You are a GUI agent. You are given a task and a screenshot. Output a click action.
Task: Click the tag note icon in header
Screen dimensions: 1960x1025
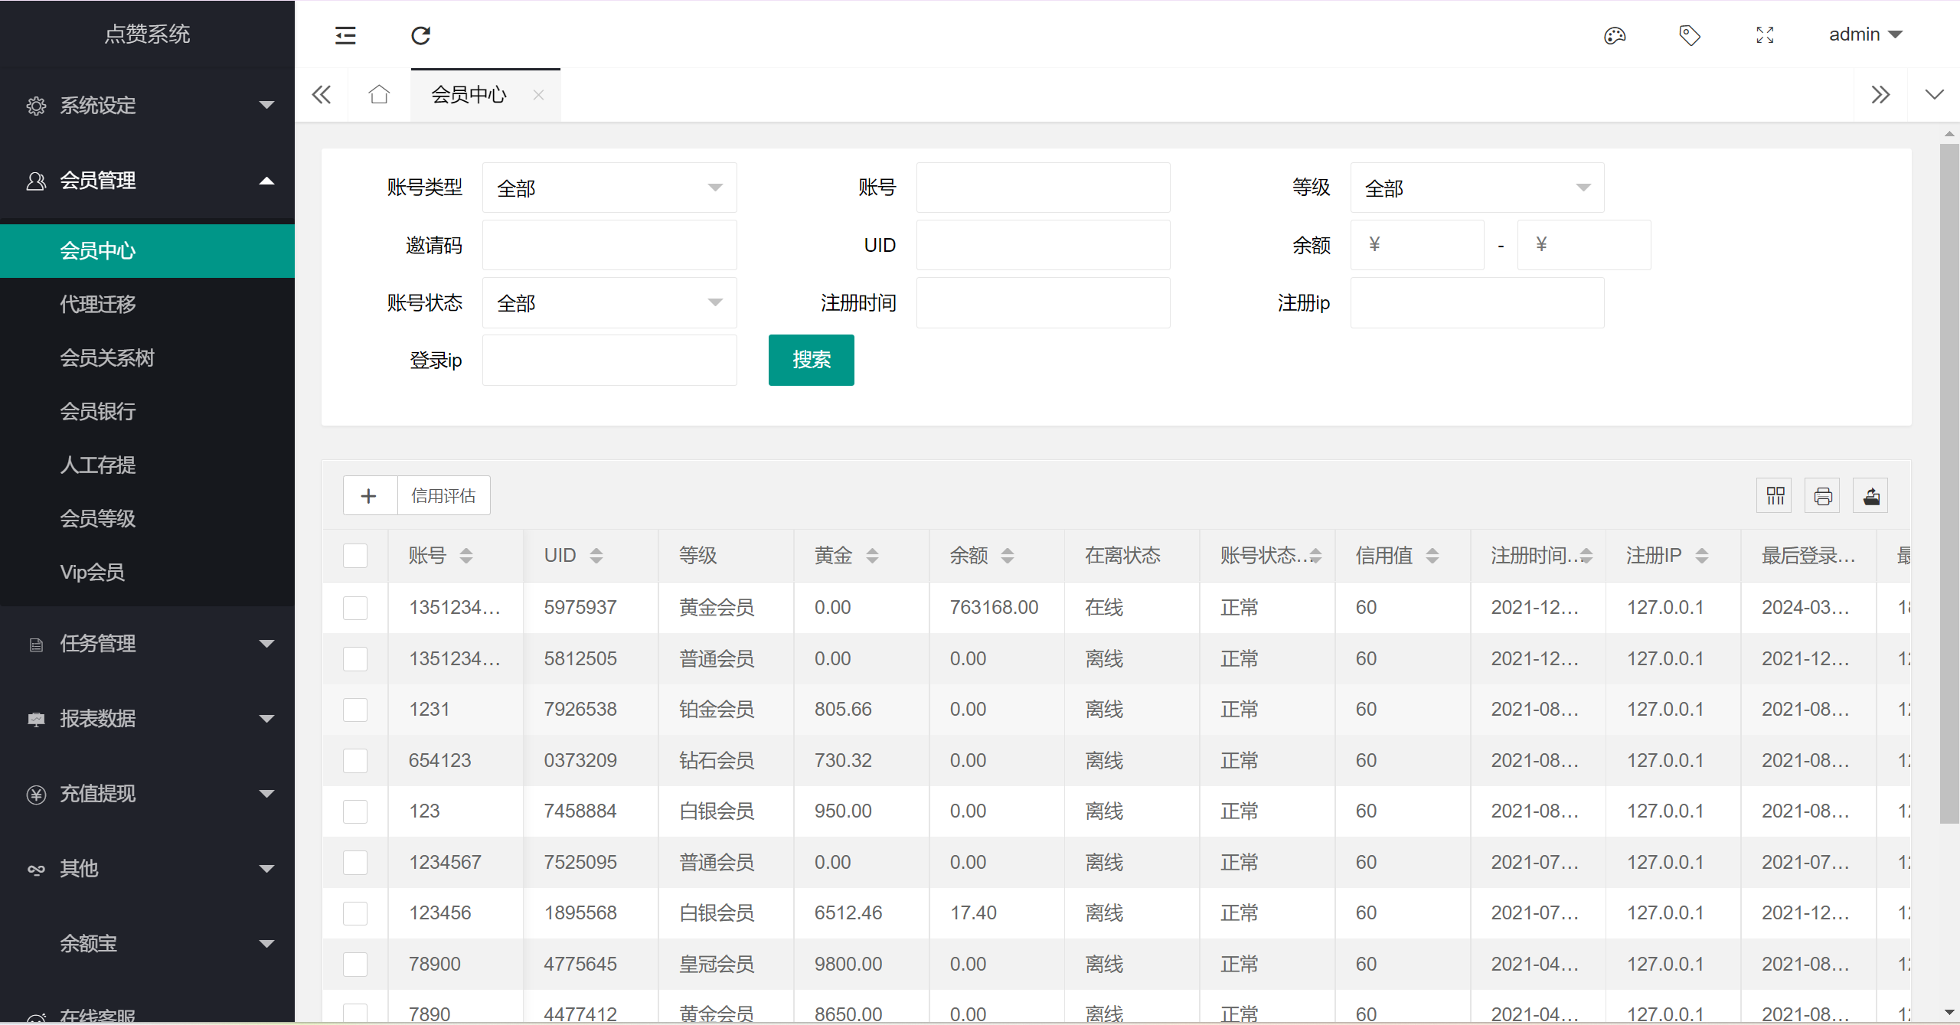[x=1689, y=35]
